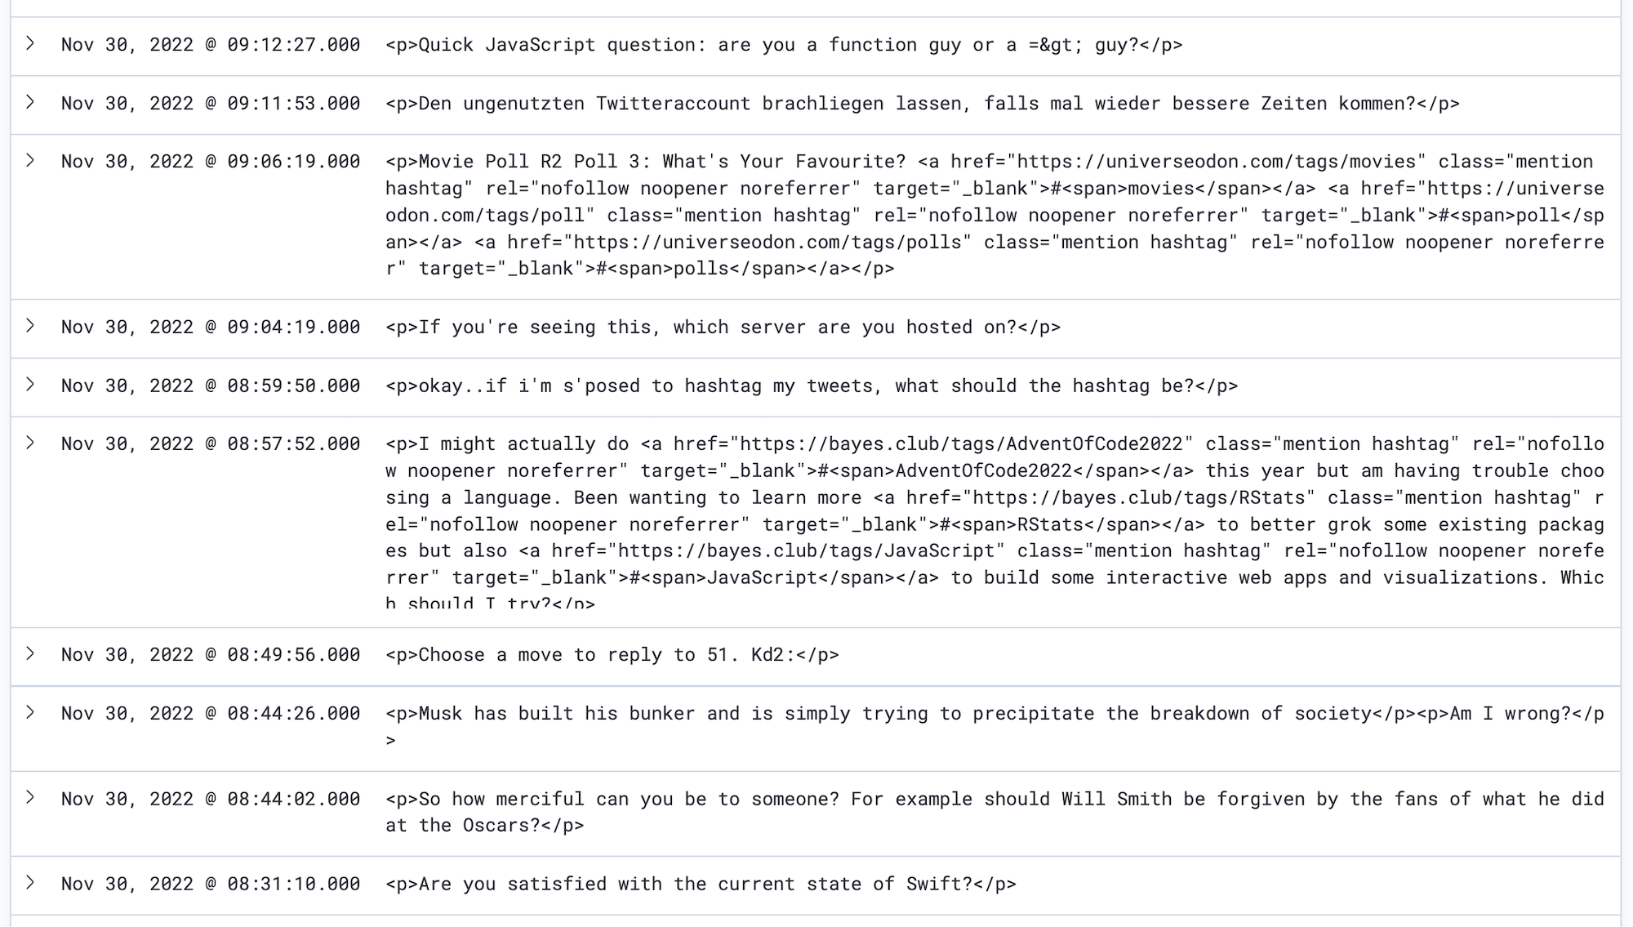This screenshot has height=927, width=1633.
Task: Expand the Musk bunker row details
Action: point(30,712)
